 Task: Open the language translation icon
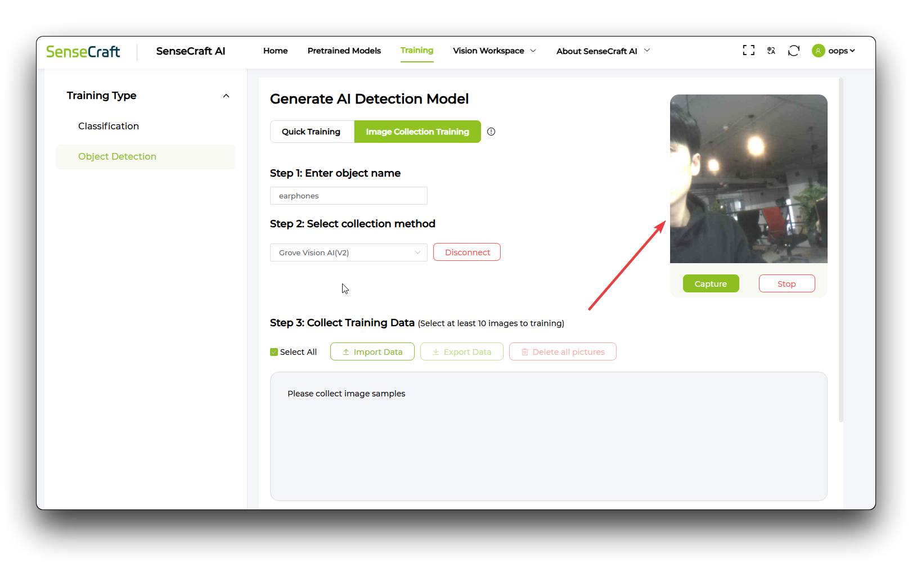click(771, 50)
